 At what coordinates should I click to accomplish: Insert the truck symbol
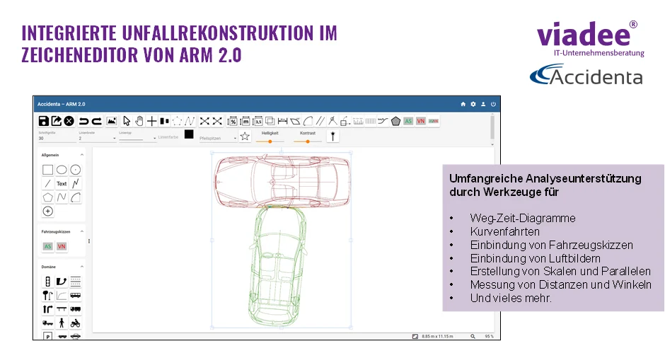point(76,309)
